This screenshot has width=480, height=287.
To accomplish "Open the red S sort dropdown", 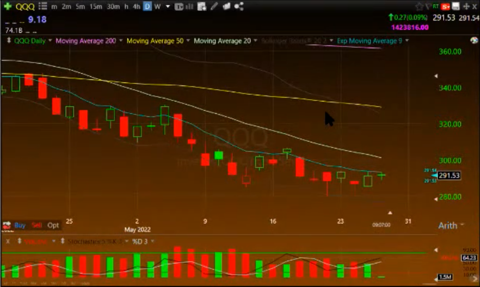I will 446,7.
